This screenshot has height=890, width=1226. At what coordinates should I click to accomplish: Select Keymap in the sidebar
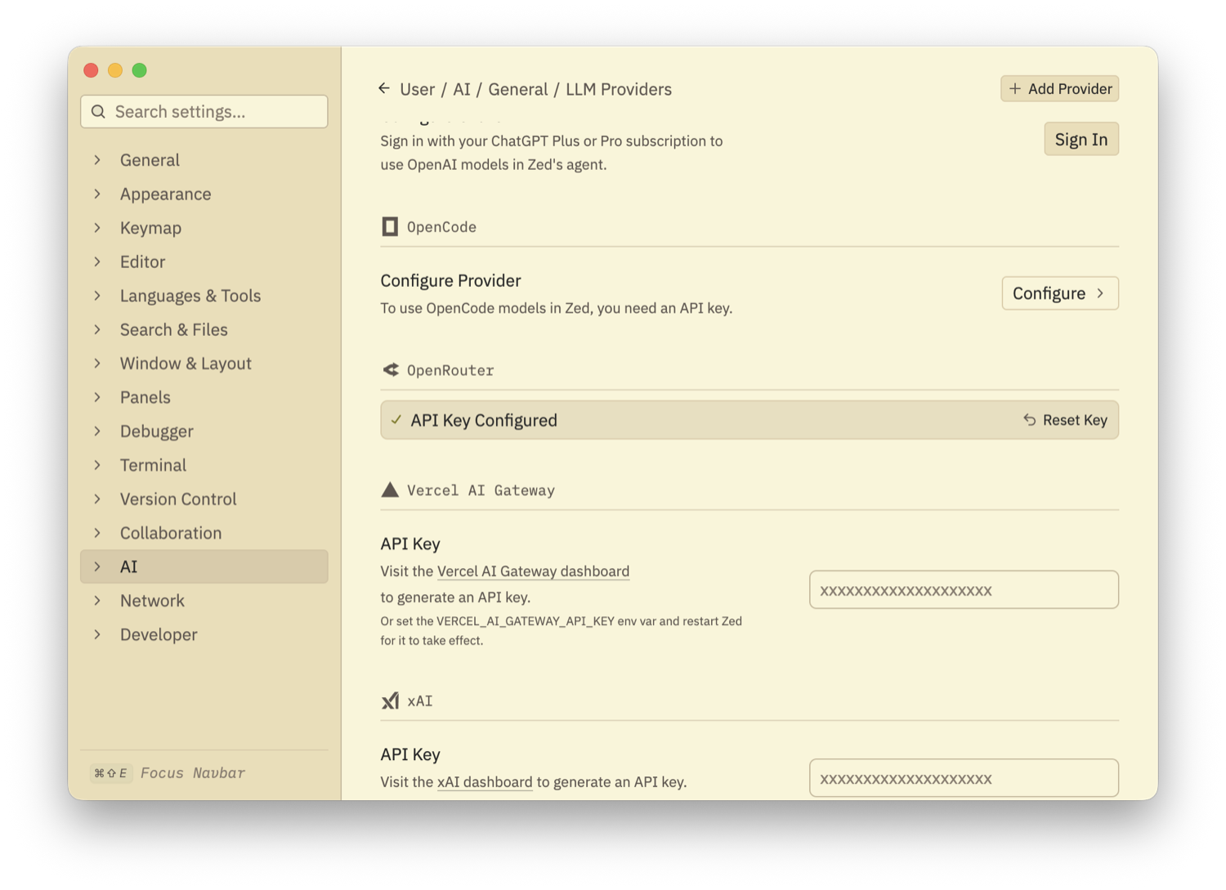[204, 228]
